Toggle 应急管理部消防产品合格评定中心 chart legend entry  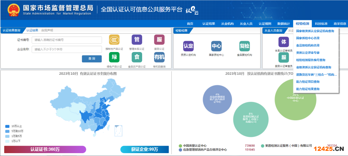(x=203, y=150)
